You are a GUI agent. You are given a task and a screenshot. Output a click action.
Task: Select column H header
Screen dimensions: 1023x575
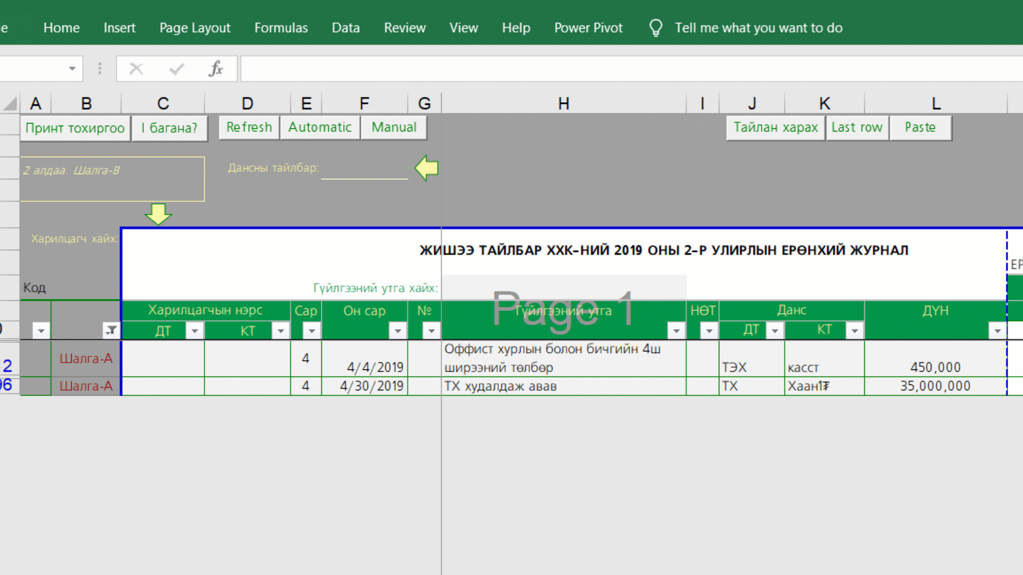click(563, 103)
